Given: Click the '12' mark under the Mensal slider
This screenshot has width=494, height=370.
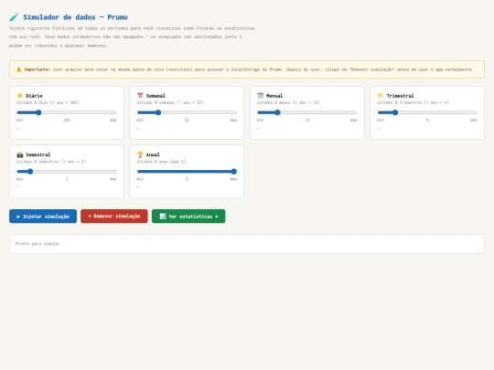Looking at the screenshot, I should pos(307,120).
